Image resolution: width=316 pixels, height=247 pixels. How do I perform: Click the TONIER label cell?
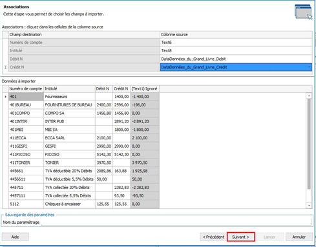[69, 163]
